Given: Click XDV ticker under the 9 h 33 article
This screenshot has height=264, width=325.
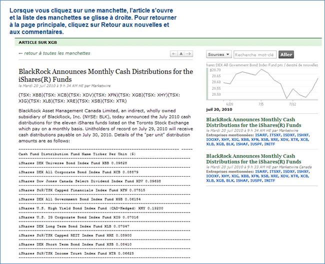Looking at the screenshot, I should [284, 176].
